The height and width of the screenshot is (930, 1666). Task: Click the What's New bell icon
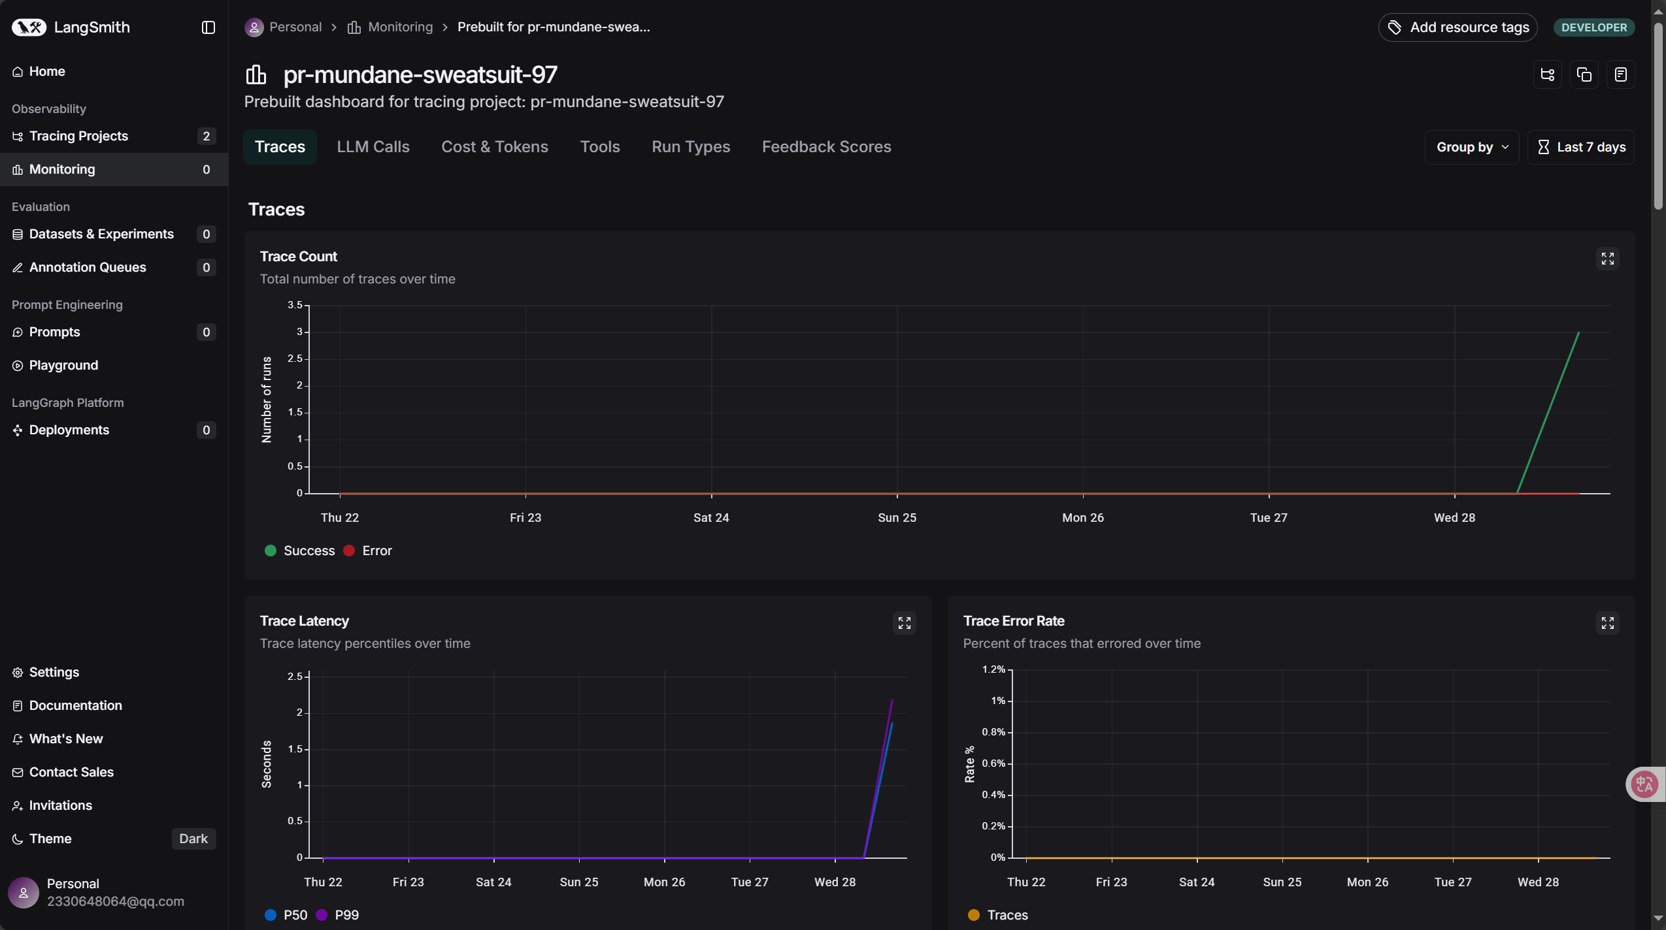coord(18,739)
